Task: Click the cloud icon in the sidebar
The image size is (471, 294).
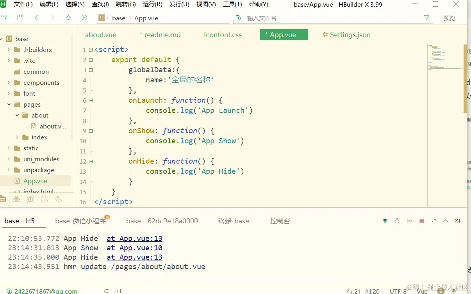Action: pos(59,199)
